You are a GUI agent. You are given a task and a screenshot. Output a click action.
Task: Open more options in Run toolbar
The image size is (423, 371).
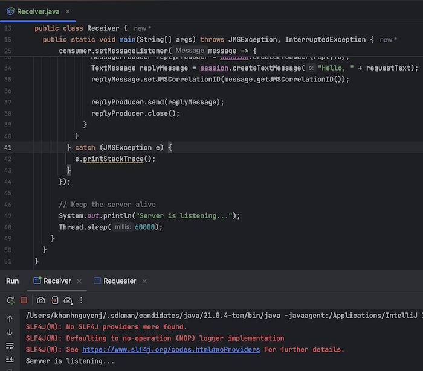pyautogui.click(x=81, y=300)
